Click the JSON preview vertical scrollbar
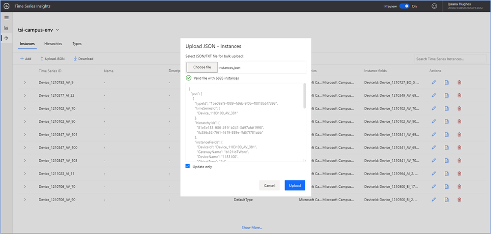 pos(305,96)
